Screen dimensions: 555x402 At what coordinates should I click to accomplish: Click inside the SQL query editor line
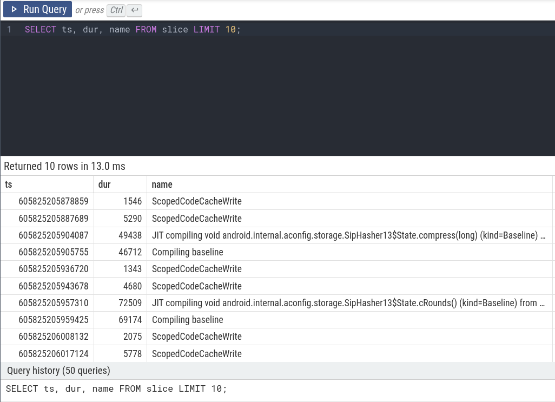[x=133, y=29]
